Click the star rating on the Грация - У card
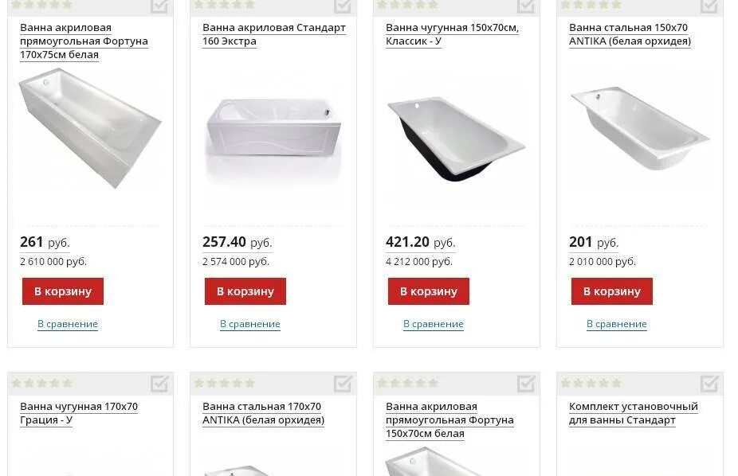This screenshot has width=738, height=476. pyautogui.click(x=42, y=383)
